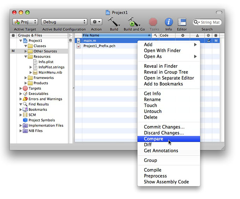Click the Implementation Files smart group icon

coord(25,125)
